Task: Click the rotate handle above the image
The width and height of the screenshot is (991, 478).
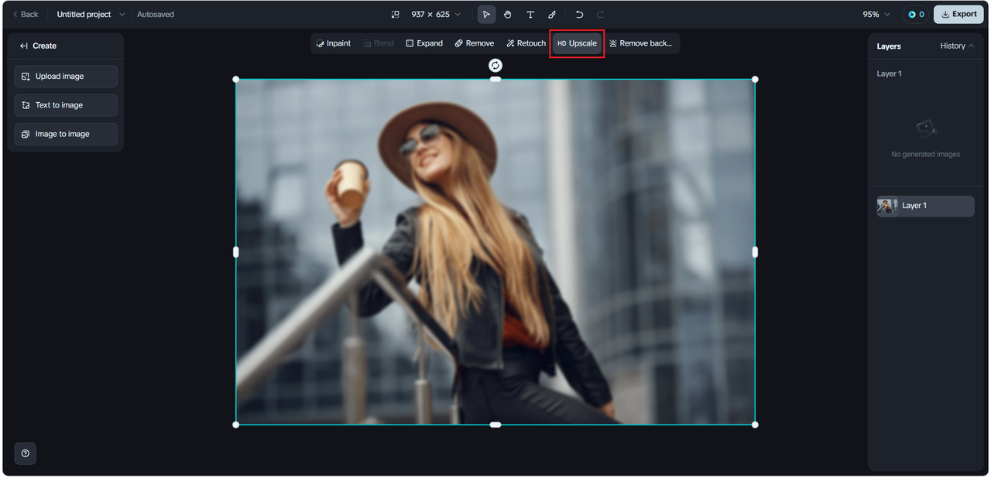Action: pos(495,65)
